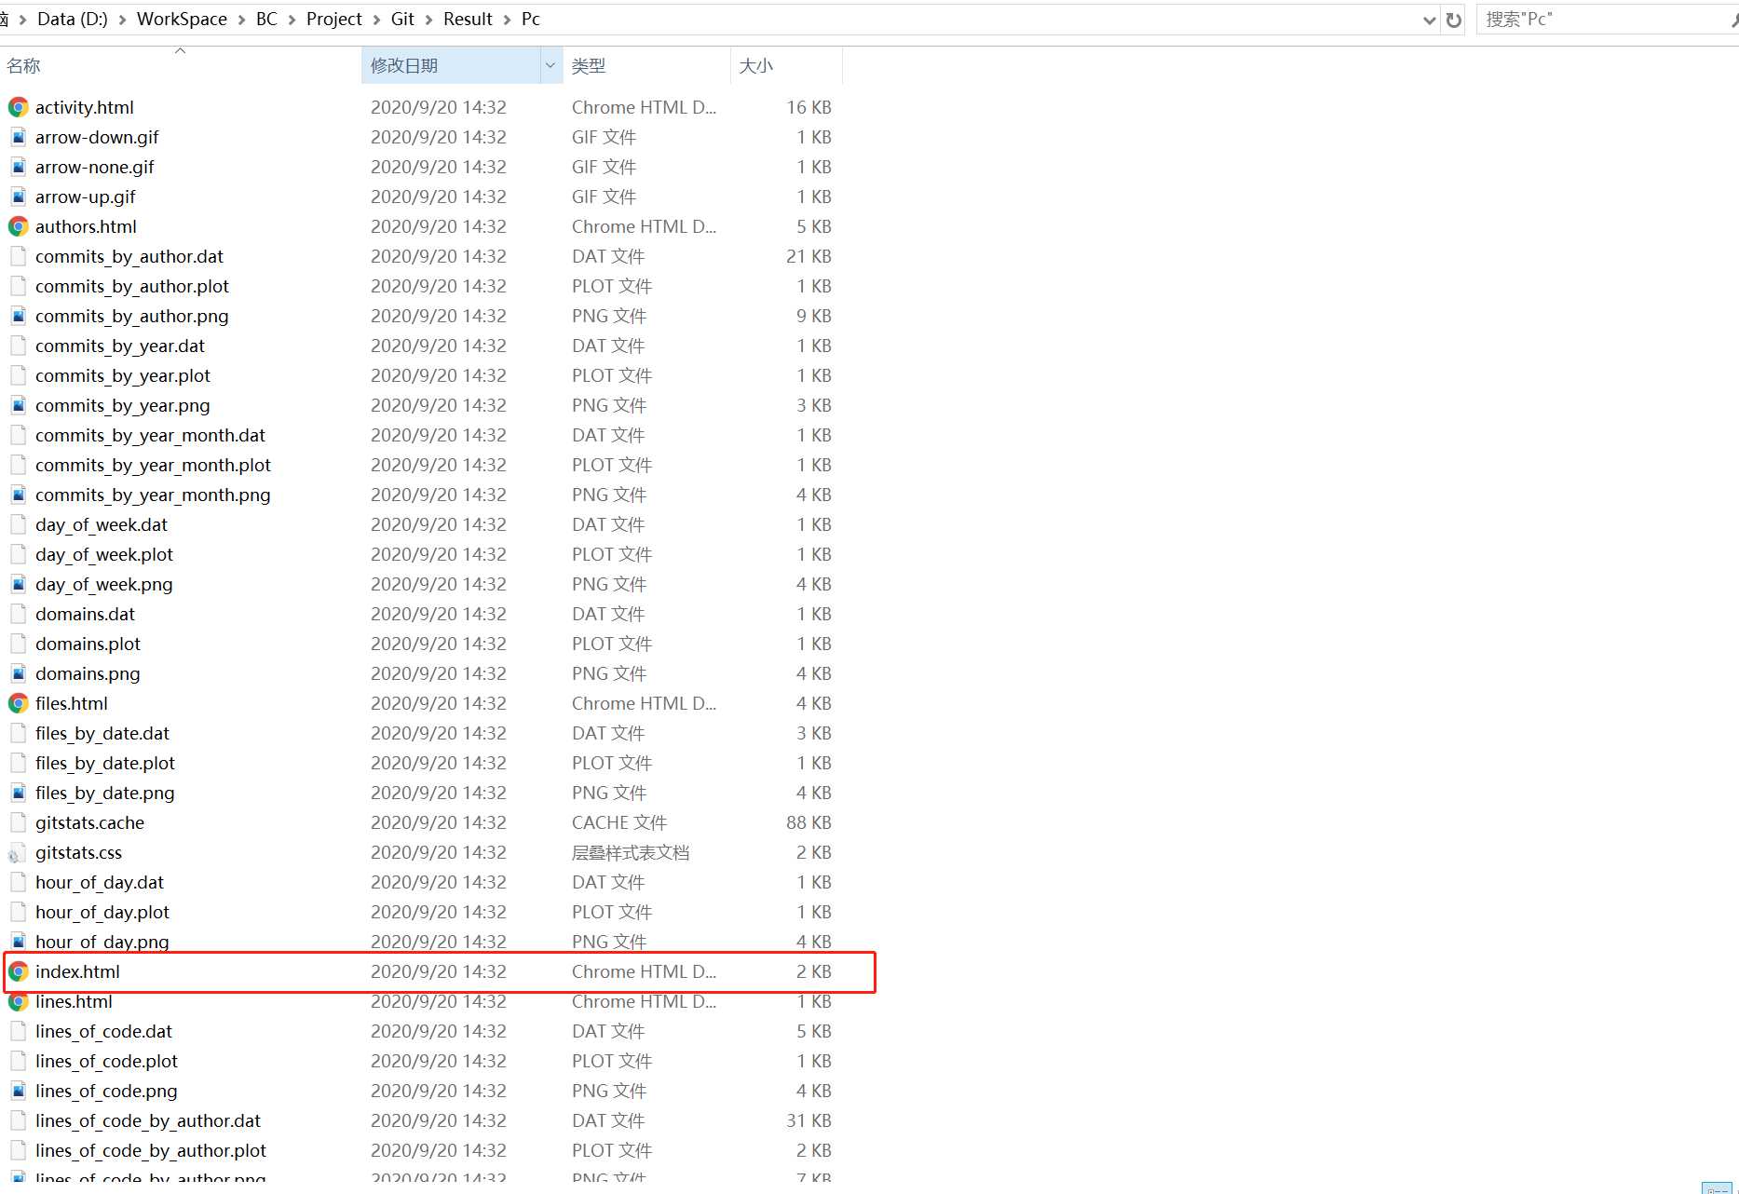This screenshot has height=1194, width=1739.
Task: Select the files_by_date.plot file name
Action: click(x=105, y=763)
